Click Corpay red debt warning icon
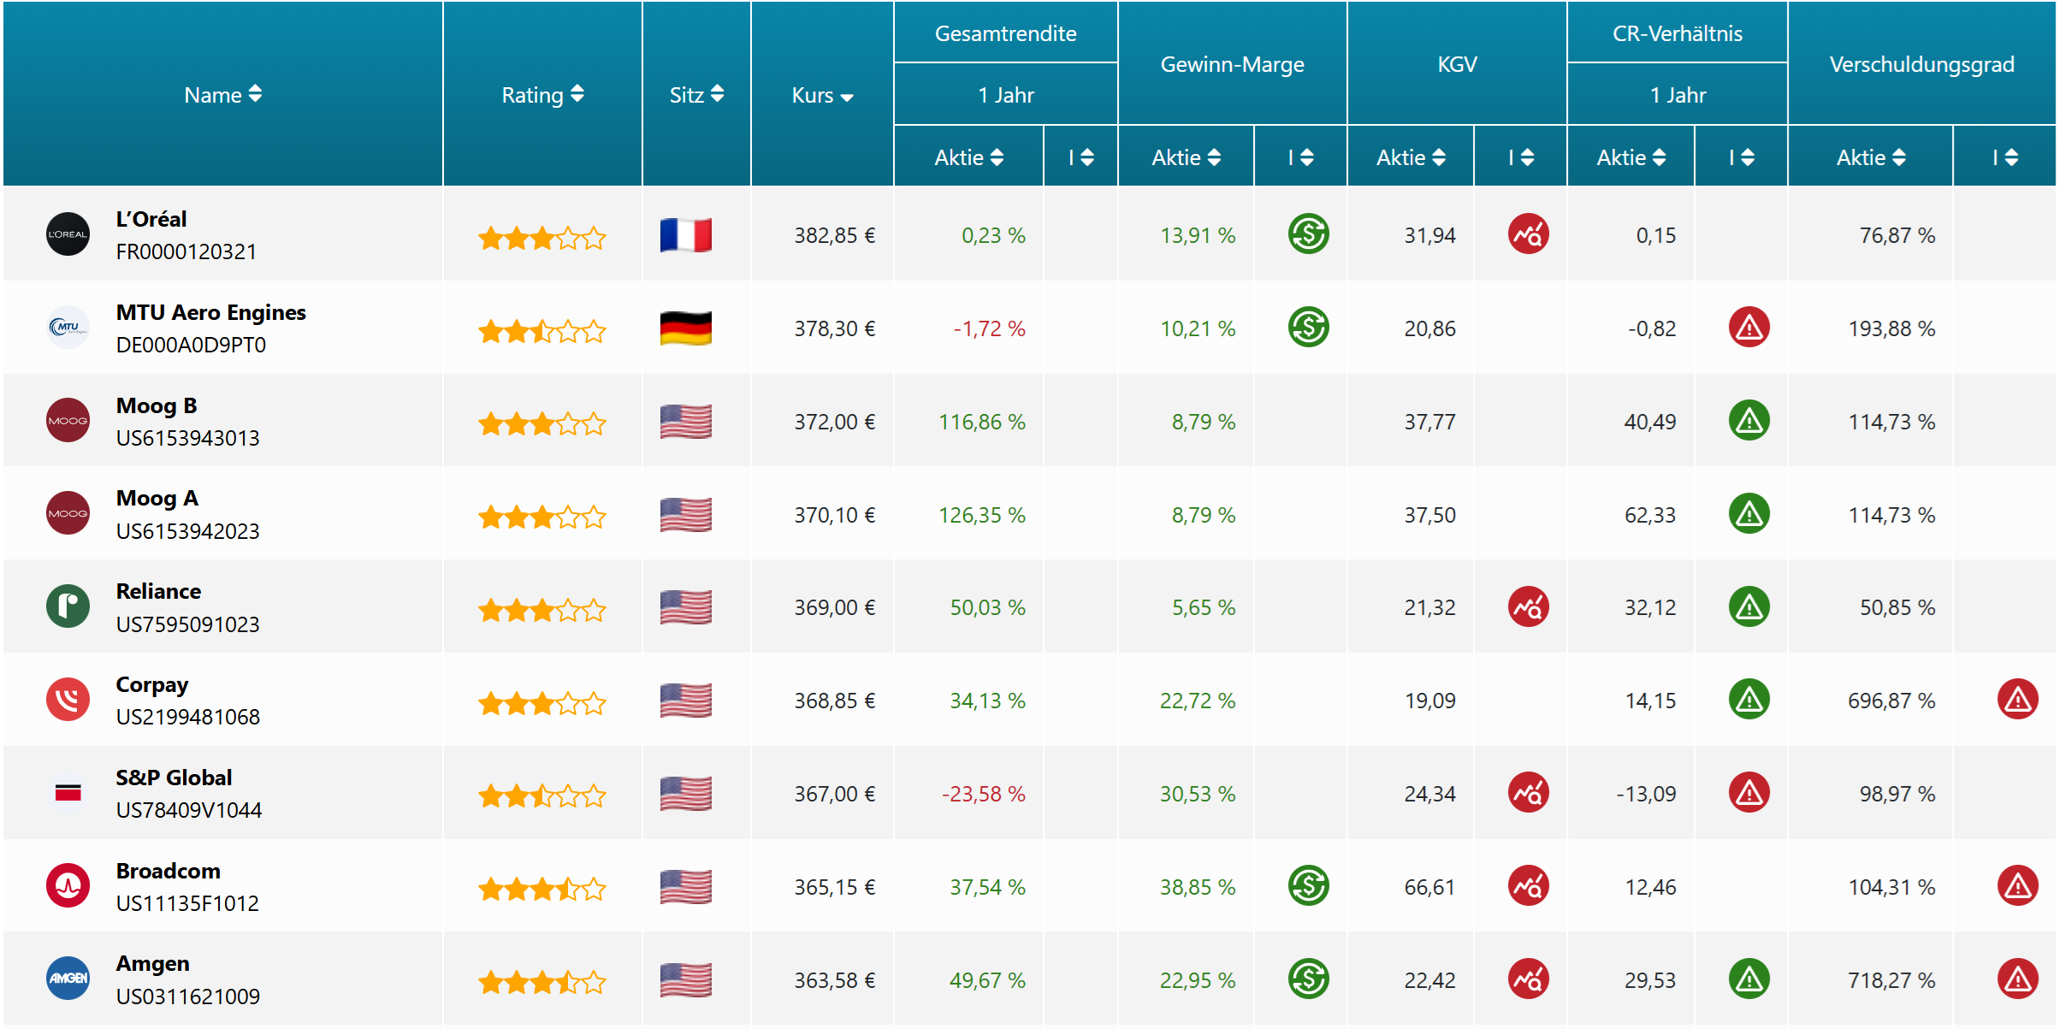This screenshot has height=1029, width=2059. pos(2017,700)
